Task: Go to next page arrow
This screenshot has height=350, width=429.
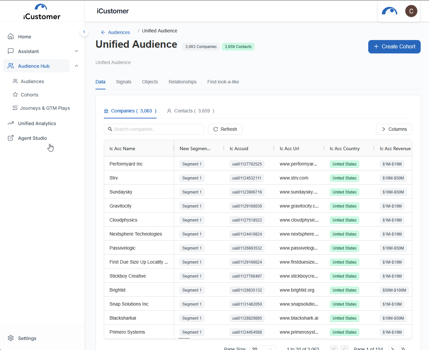Action: click(x=392, y=348)
